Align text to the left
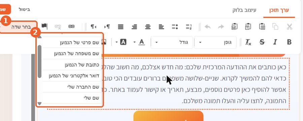303x121 pixels. click(161, 27)
